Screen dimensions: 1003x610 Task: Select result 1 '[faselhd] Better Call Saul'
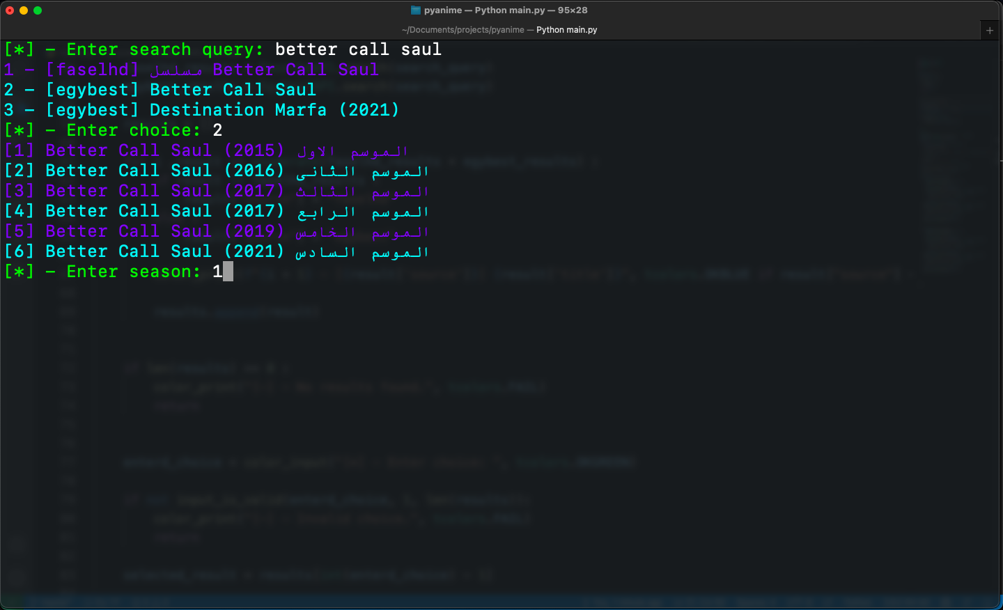point(192,70)
